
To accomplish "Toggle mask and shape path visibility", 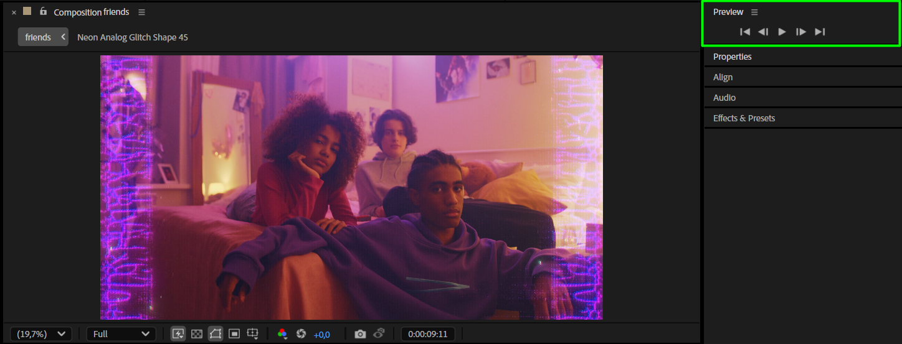I will click(216, 334).
